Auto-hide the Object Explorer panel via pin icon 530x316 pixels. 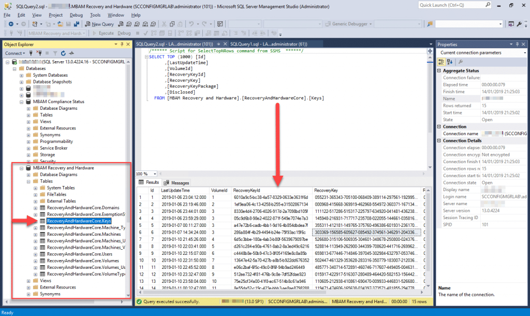point(122,44)
